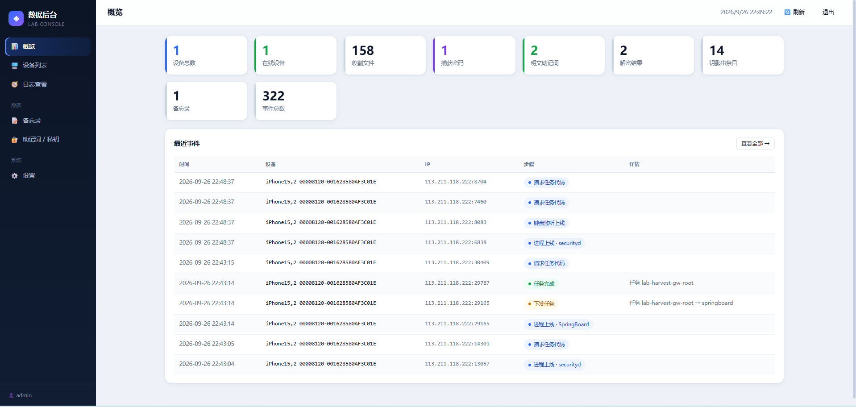Open 日志查看 via its clock icon

[15, 84]
